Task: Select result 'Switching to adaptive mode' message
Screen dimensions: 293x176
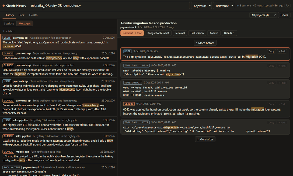Action: (x=59, y=140)
